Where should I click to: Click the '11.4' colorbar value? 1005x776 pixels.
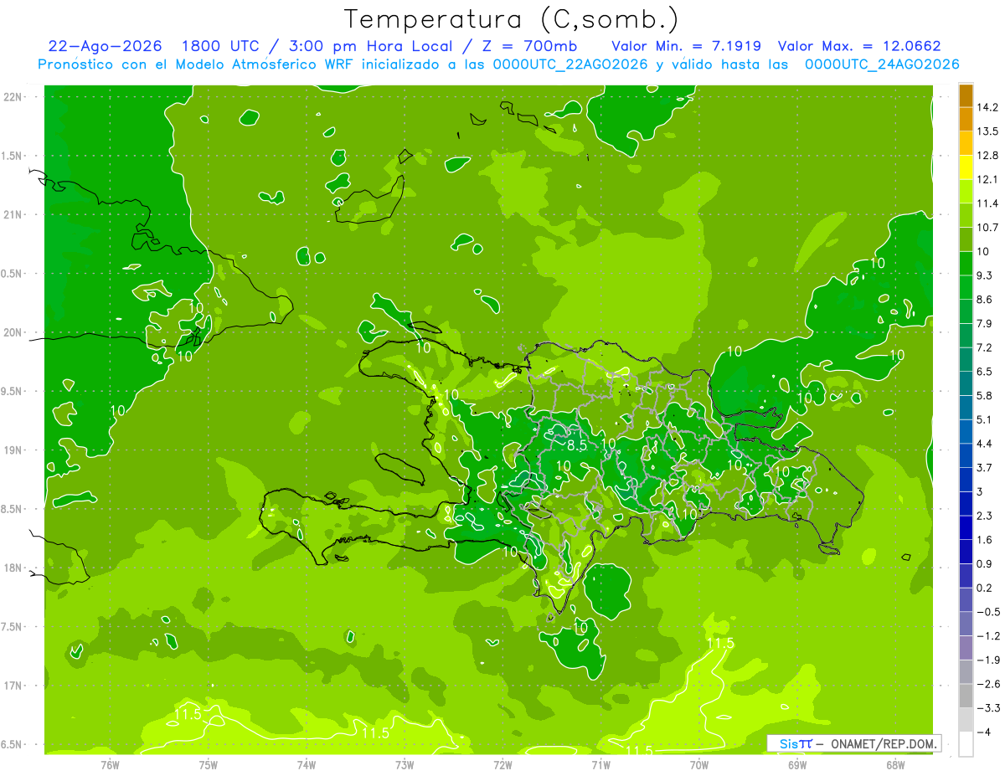pyautogui.click(x=988, y=203)
